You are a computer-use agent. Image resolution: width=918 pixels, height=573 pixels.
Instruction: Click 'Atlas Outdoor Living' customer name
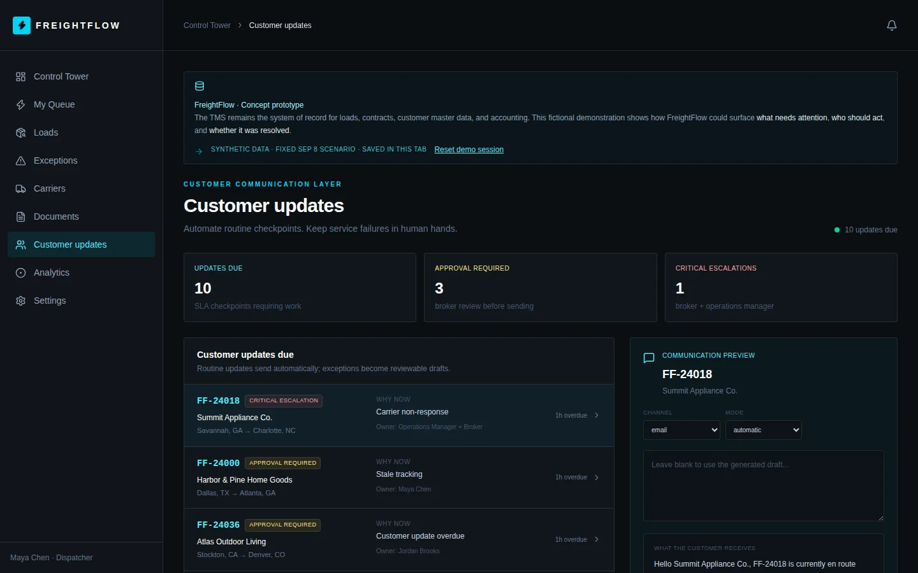[231, 542]
